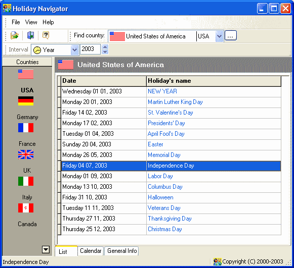Select the Canada flag in Countries sidebar
Image resolution: width=294 pixels, height=268 pixels.
(26, 208)
